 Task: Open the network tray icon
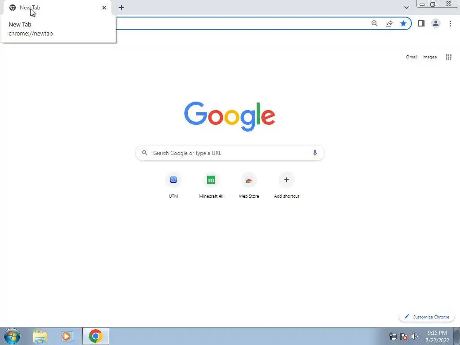coord(393,336)
